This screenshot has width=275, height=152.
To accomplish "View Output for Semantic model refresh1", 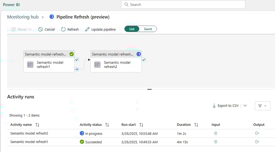I will click(x=257, y=142).
